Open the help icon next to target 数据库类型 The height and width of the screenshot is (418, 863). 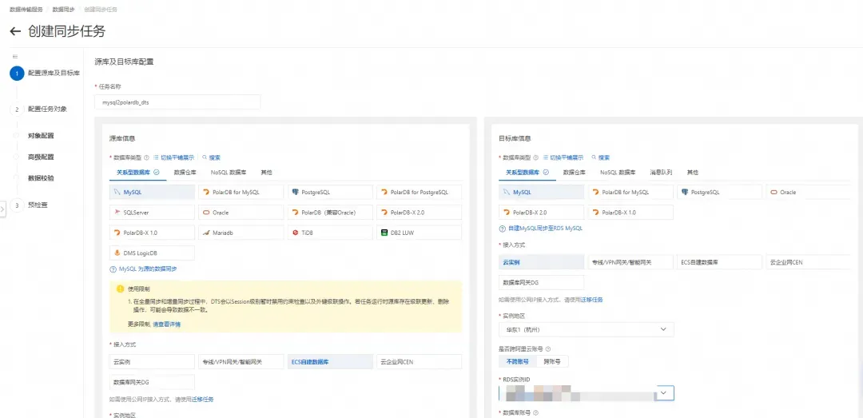tap(536, 157)
